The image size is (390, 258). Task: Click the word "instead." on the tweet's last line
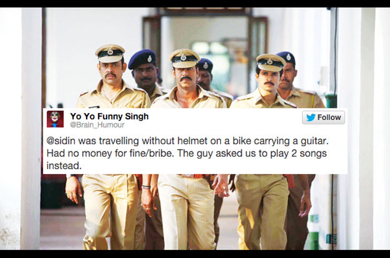[64, 166]
